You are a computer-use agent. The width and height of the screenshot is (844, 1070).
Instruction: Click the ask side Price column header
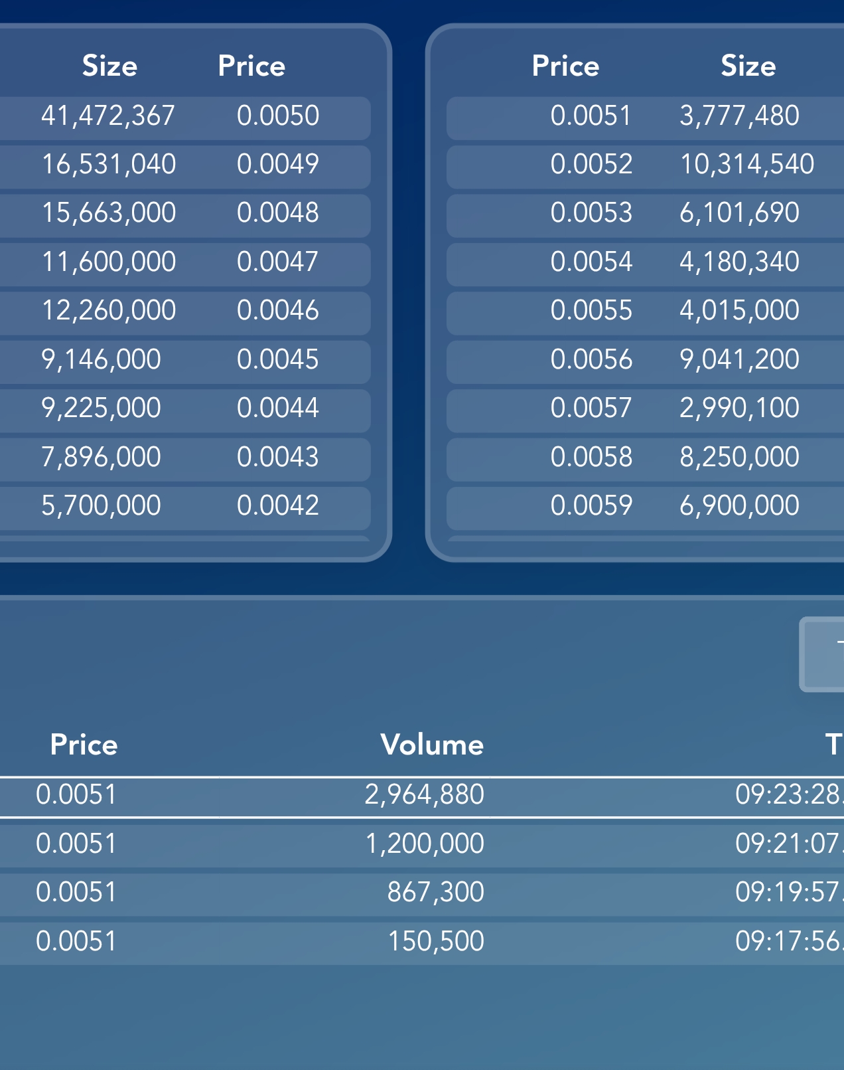(x=565, y=66)
